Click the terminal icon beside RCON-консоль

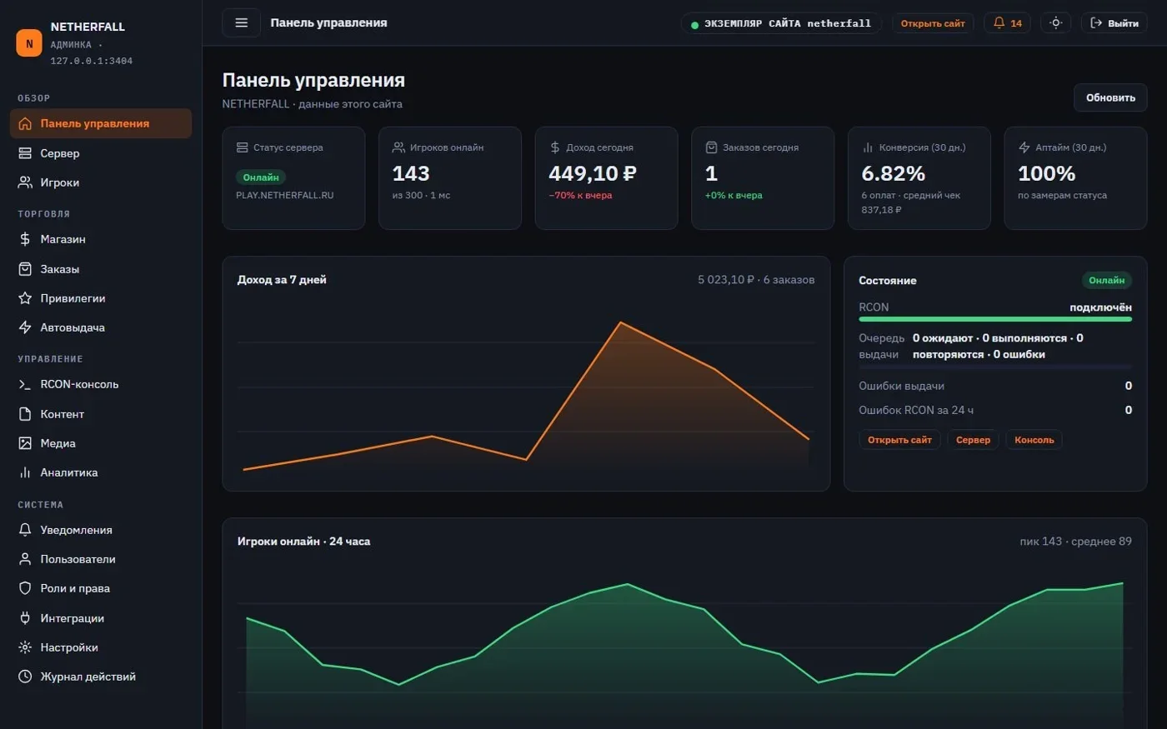(25, 384)
